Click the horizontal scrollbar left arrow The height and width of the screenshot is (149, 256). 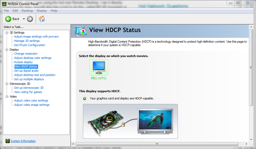tap(73, 144)
